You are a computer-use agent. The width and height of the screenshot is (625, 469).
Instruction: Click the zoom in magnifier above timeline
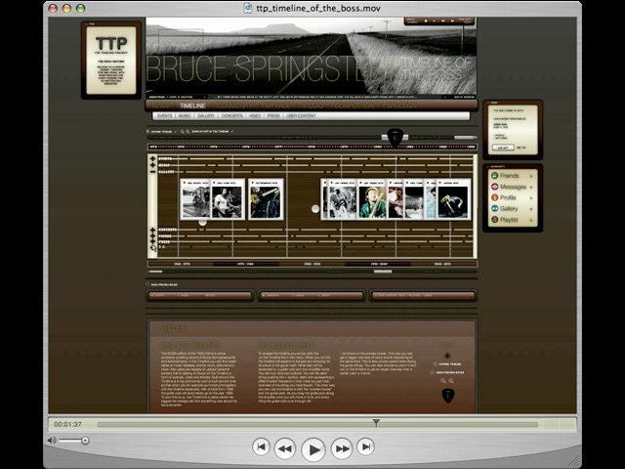(187, 131)
